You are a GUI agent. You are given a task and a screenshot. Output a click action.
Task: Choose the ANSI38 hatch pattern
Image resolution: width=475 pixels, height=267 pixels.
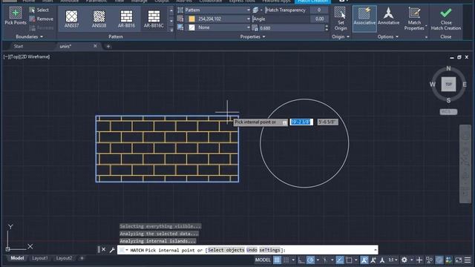tap(99, 19)
